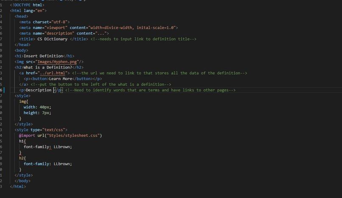Click the highlighted </p> tag at the cursor
Viewport: 342px width, 198px height.
[58, 90]
